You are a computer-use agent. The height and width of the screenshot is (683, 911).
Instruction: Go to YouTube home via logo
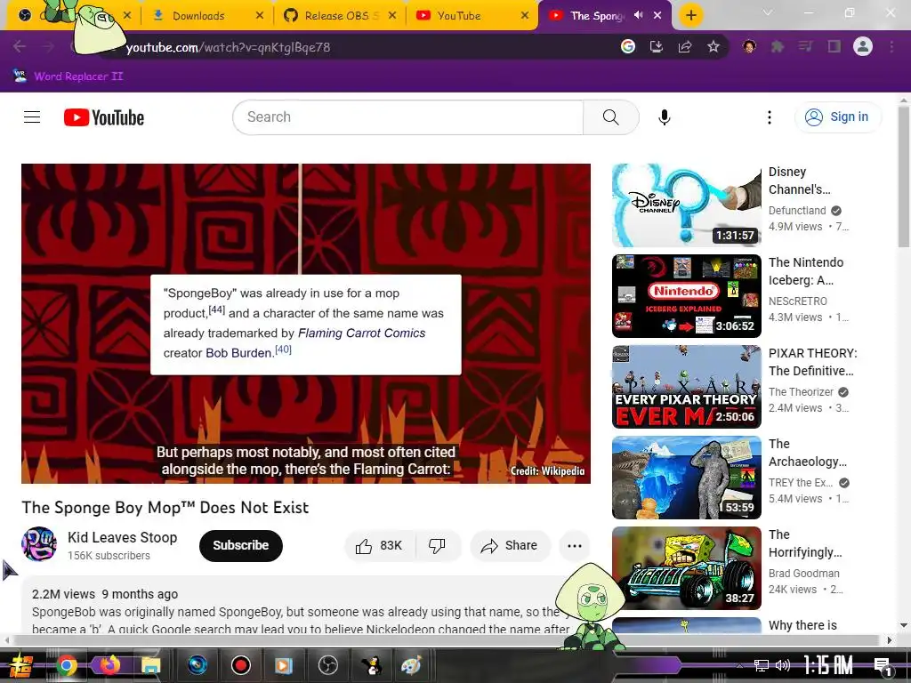pos(104,117)
